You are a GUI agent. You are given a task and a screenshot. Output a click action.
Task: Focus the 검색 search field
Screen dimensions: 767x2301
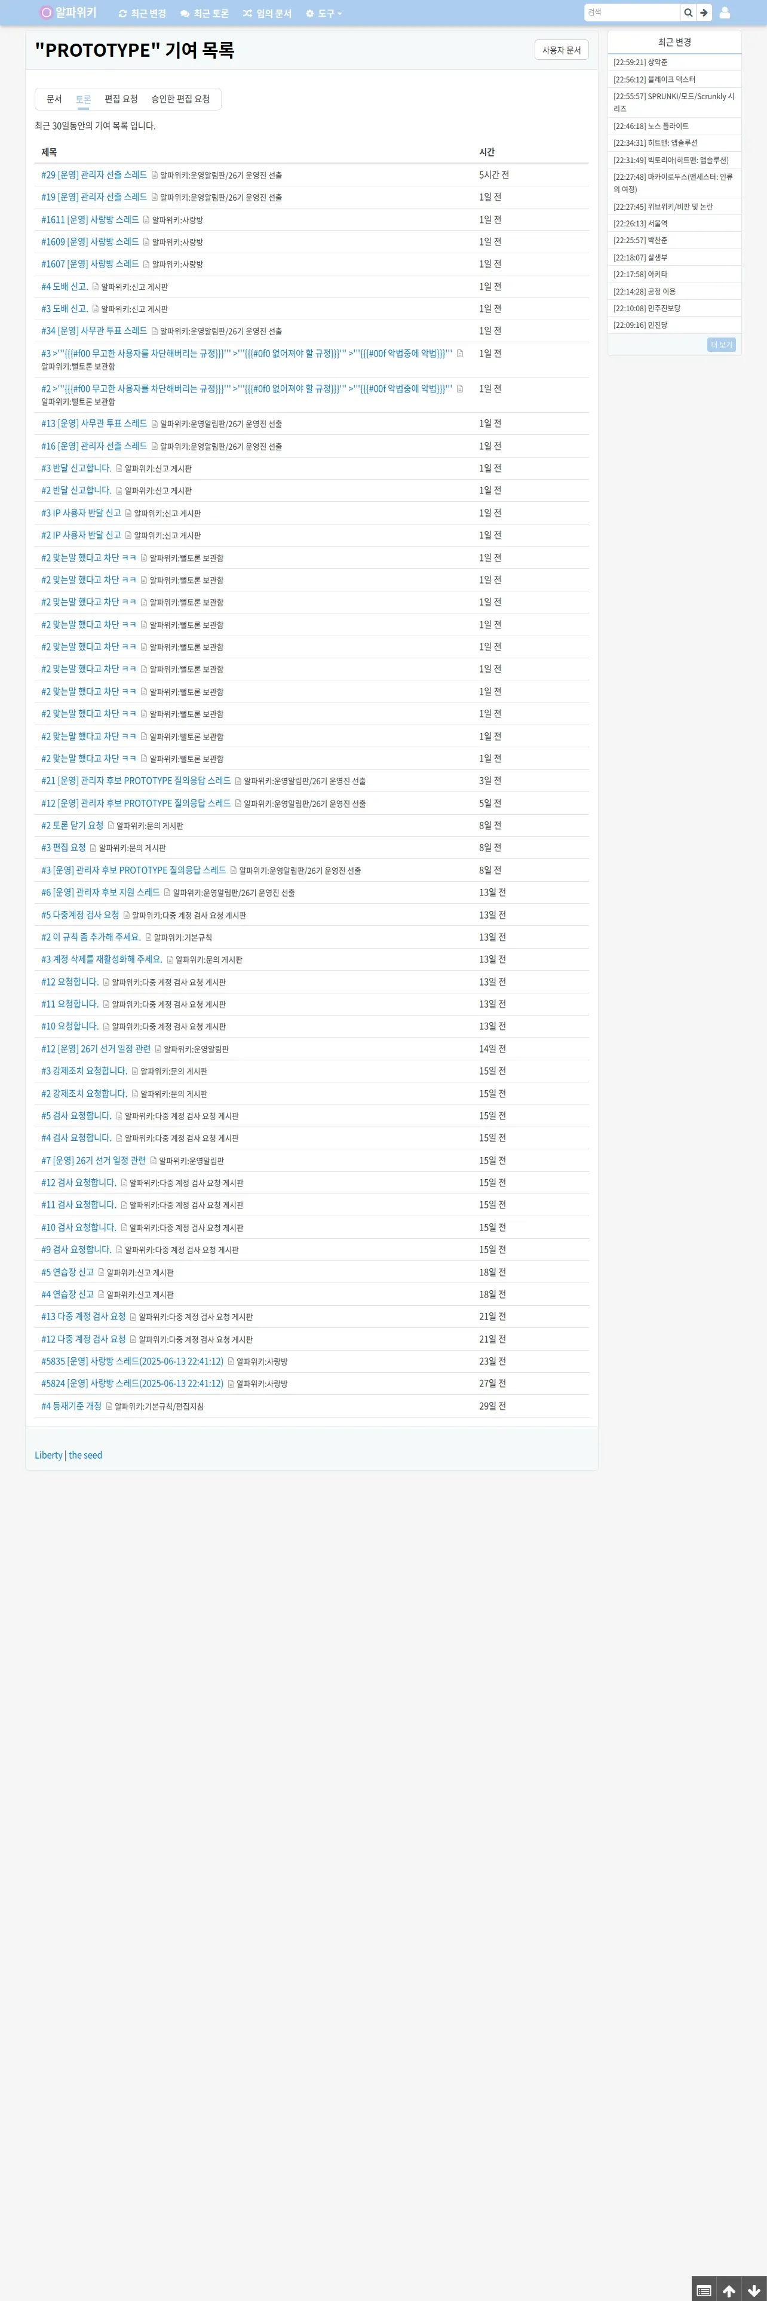pyautogui.click(x=632, y=13)
